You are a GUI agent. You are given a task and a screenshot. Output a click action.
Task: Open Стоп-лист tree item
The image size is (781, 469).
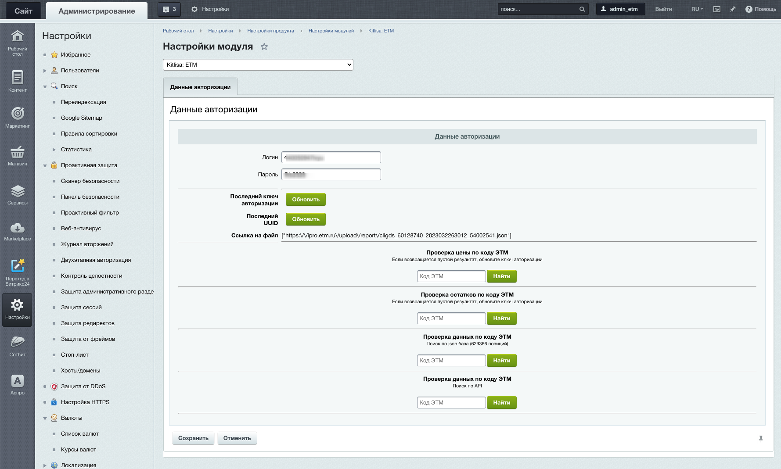pos(75,355)
